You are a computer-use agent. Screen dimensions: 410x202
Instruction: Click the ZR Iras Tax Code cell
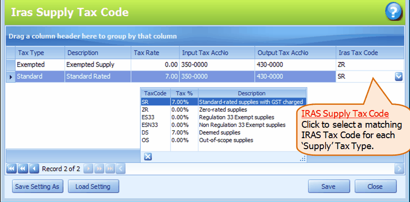(x=370, y=65)
